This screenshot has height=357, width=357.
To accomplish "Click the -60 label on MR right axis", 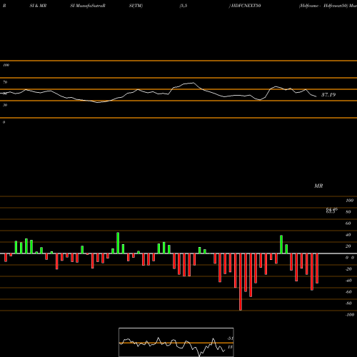I will click(348, 292).
